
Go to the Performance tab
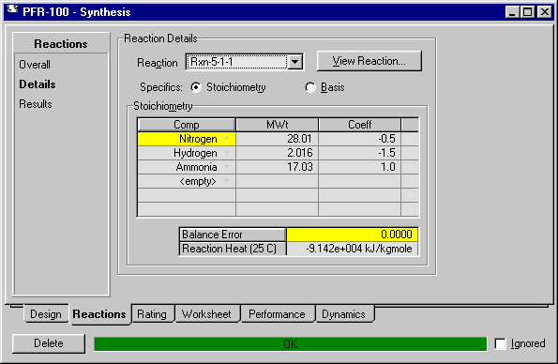(277, 313)
